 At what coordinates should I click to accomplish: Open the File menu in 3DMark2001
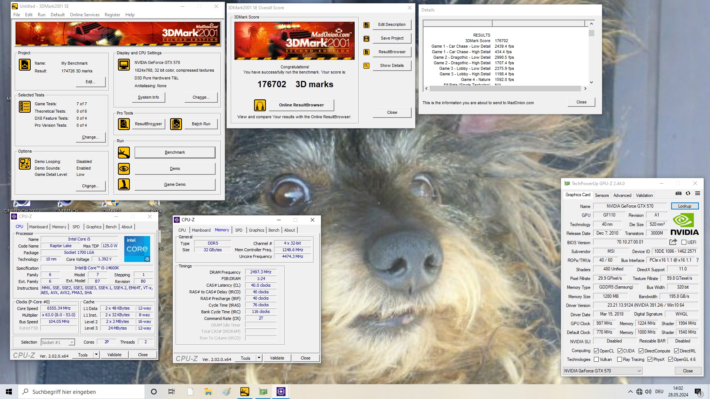tap(17, 15)
